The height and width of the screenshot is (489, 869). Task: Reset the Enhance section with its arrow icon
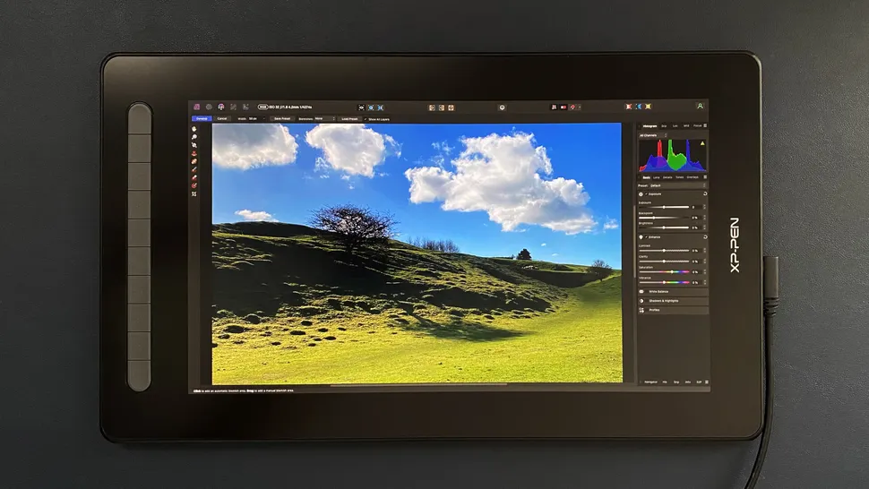tap(705, 237)
